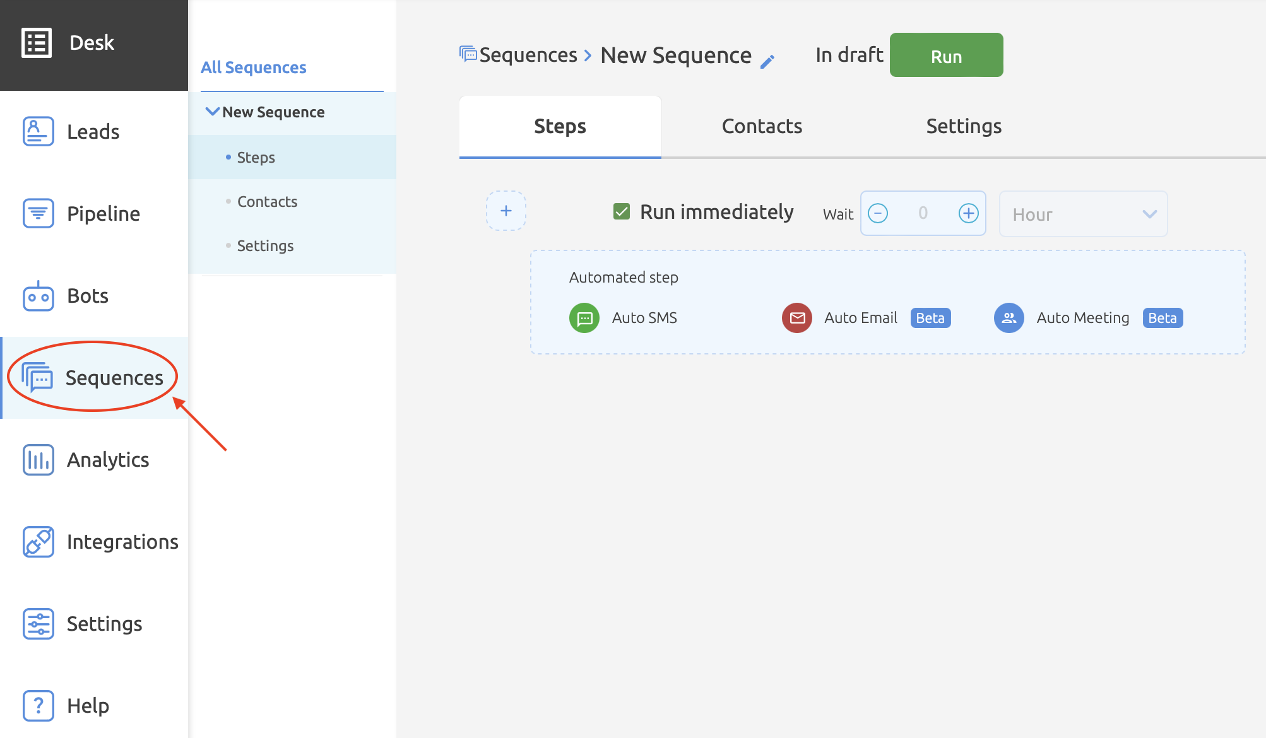This screenshot has height=738, width=1266.
Task: Increase the Wait value with plus control
Action: pos(968,213)
